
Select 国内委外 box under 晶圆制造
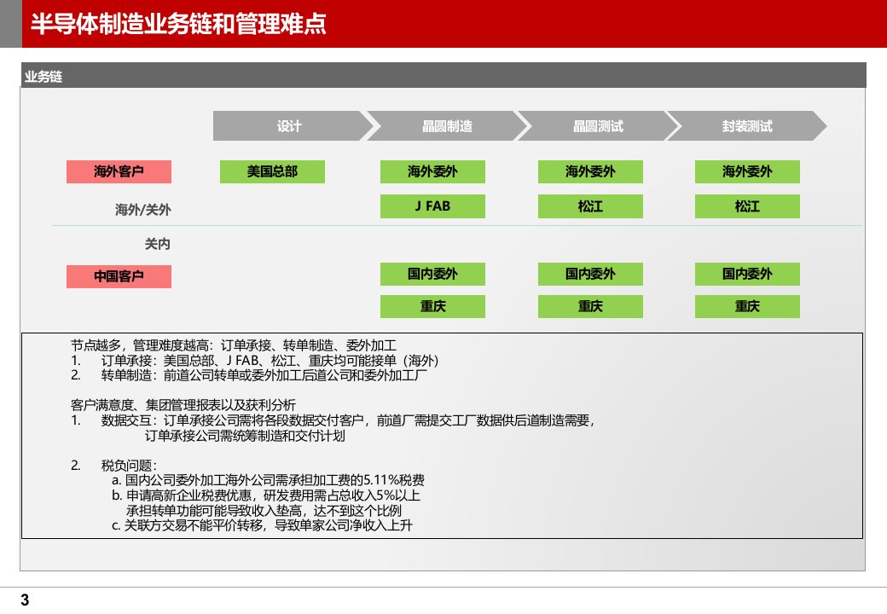pyautogui.click(x=432, y=274)
